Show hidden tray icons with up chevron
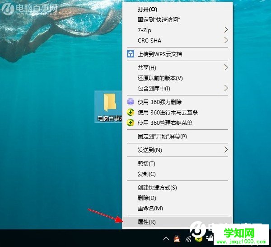The height and width of the screenshot is (247, 271). click(x=166, y=239)
